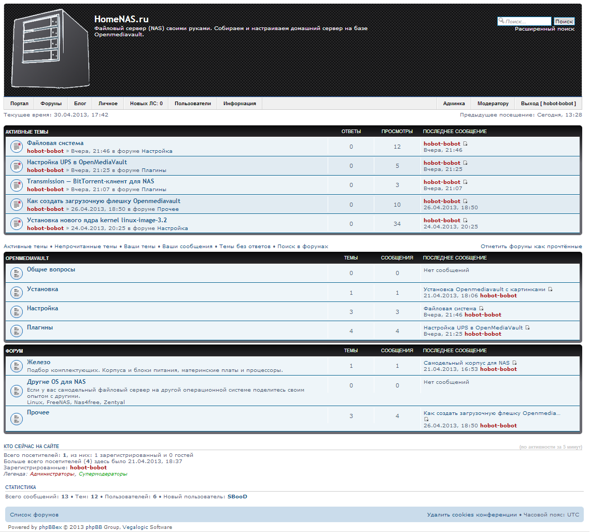Click Отметить форумы как прочтённые

coord(531,247)
